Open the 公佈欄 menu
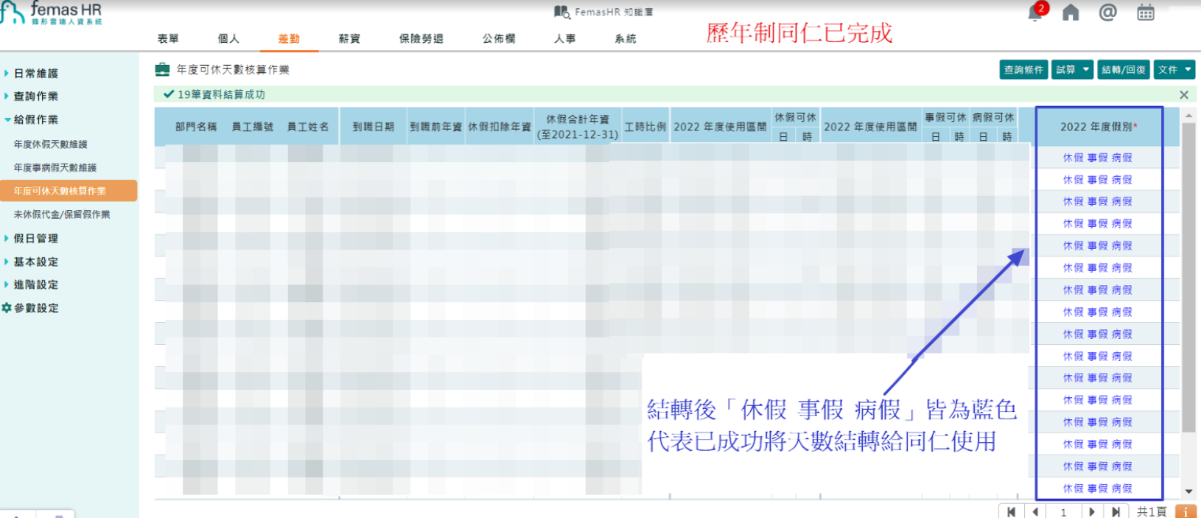The image size is (1201, 518). pyautogui.click(x=499, y=38)
